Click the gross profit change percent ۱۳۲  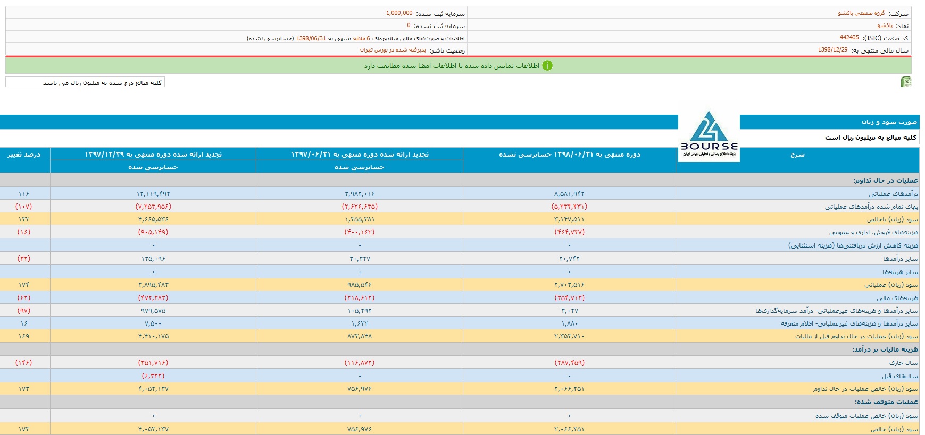pos(24,219)
